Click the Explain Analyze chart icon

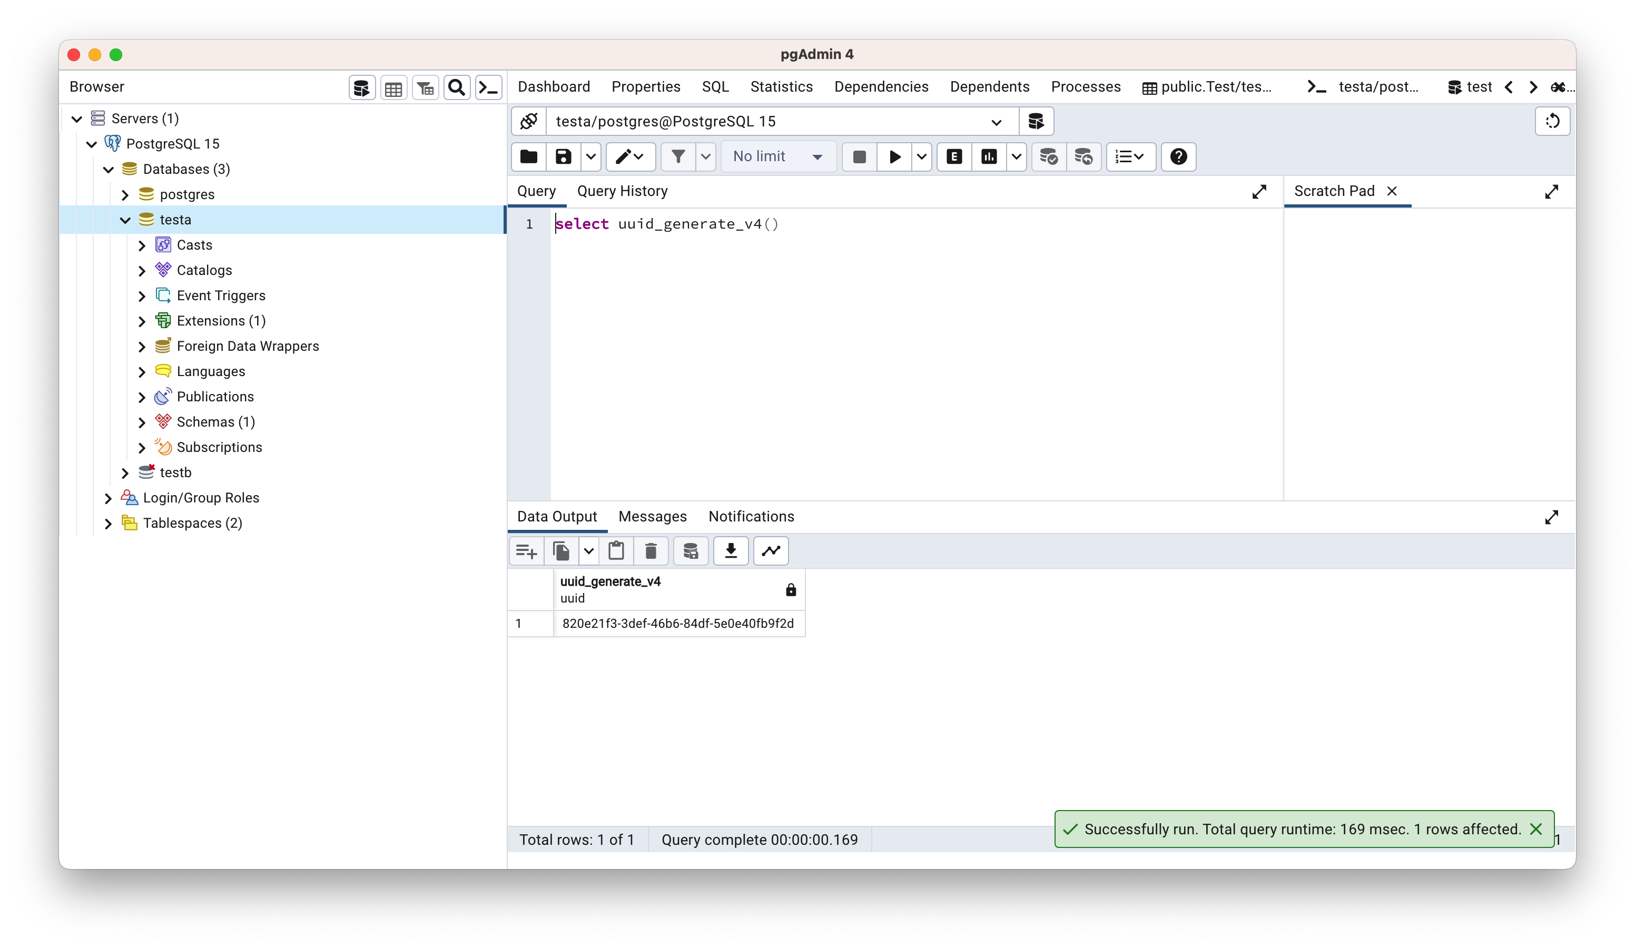989,156
